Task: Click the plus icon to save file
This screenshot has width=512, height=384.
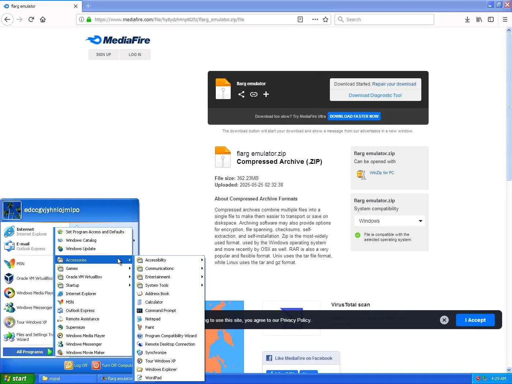Action: tap(266, 94)
